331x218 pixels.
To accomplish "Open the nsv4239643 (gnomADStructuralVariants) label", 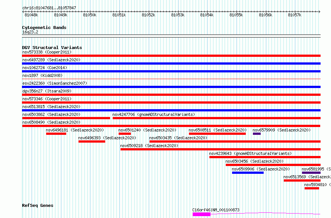I will 250,153.
